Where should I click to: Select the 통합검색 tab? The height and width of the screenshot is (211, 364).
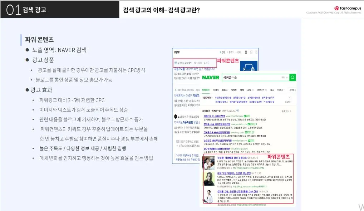click(206, 90)
